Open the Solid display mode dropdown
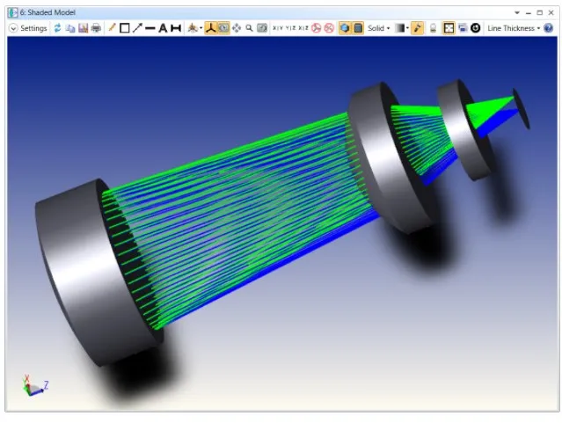562x423 pixels. click(x=378, y=28)
